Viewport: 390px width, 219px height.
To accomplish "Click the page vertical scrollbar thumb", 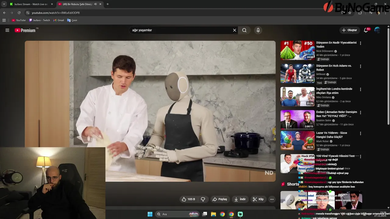I will click(x=388, y=76).
